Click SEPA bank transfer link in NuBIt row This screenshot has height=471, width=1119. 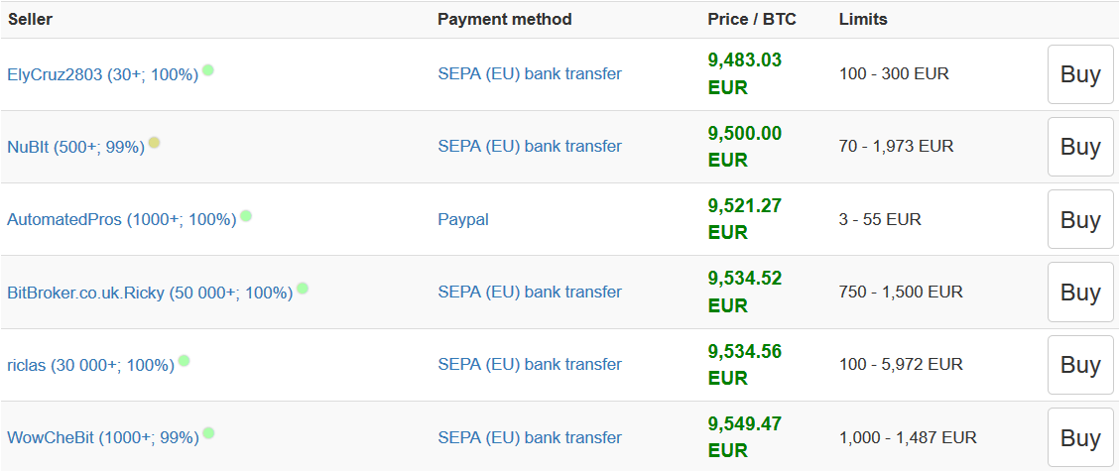[x=530, y=147]
